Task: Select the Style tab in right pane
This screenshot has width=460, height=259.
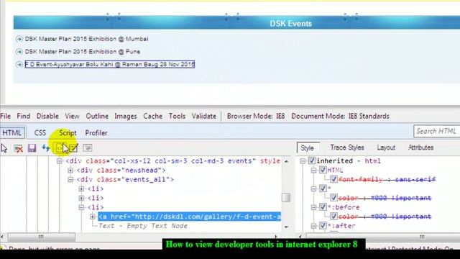Action: coord(307,147)
